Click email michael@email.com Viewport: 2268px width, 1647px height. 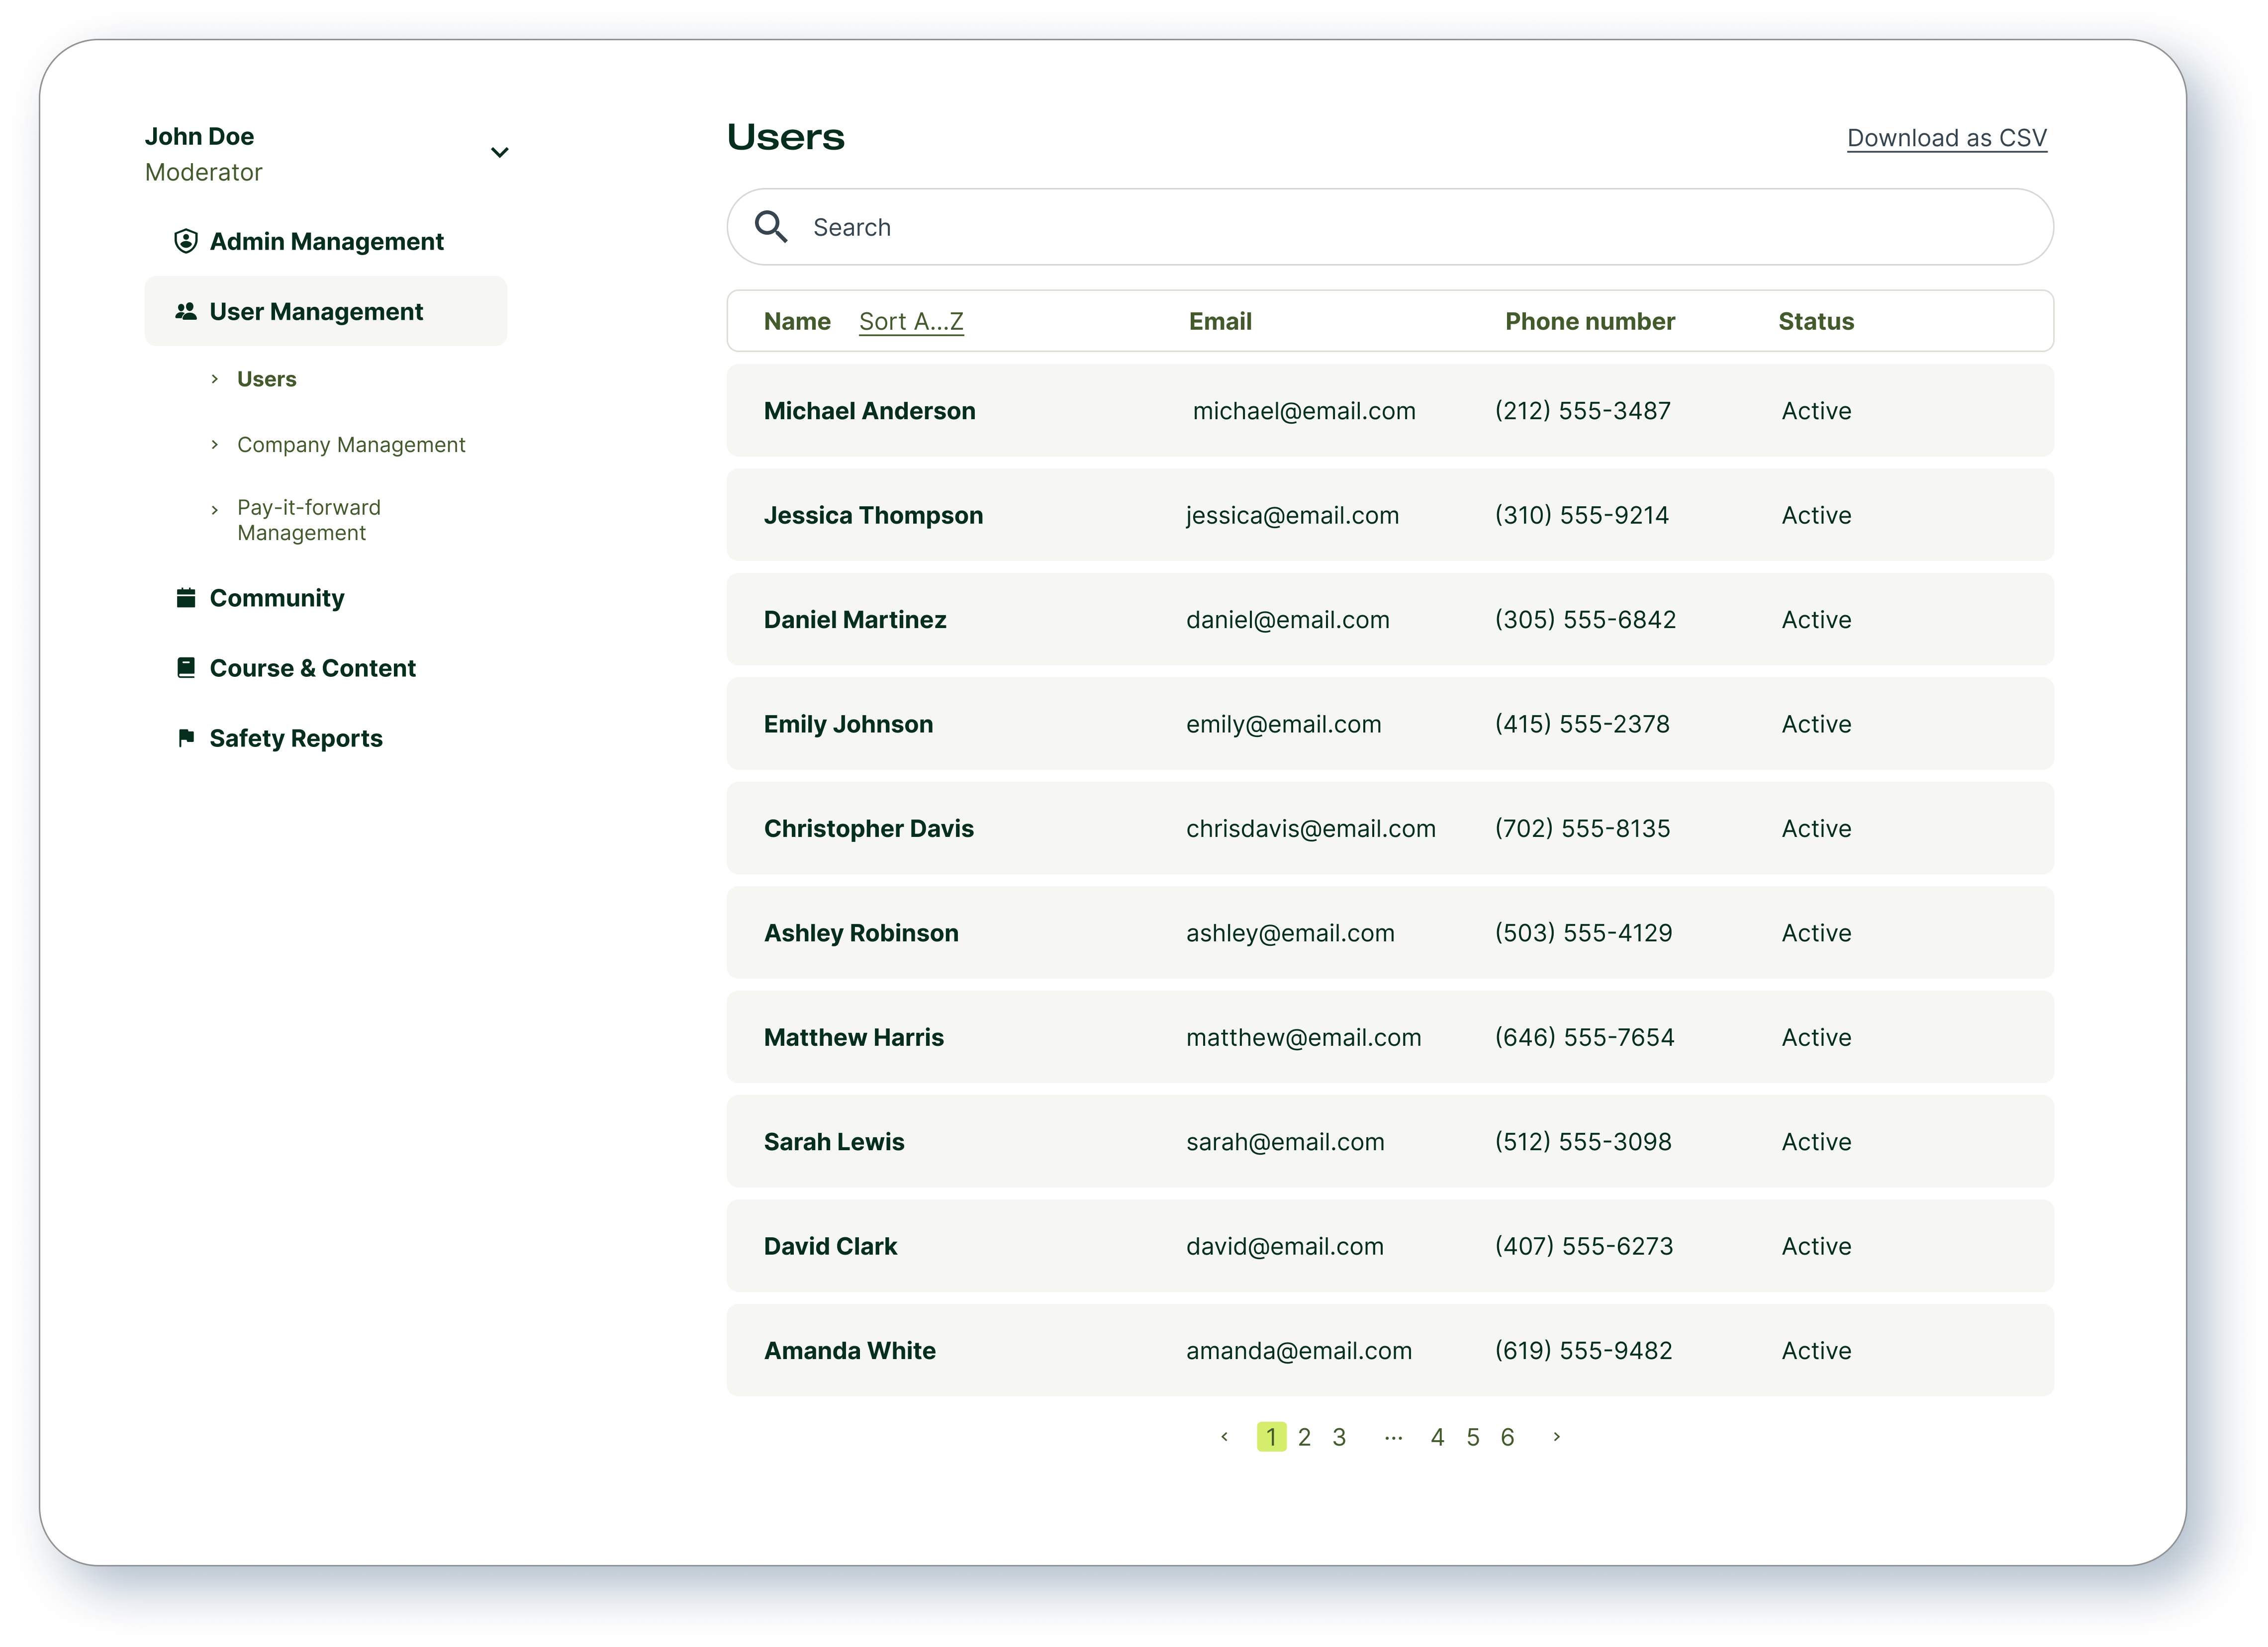pos(1304,411)
